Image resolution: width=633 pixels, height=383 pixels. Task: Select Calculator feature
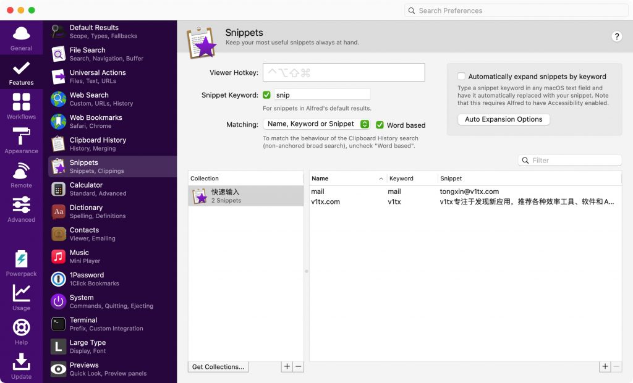[x=113, y=189]
